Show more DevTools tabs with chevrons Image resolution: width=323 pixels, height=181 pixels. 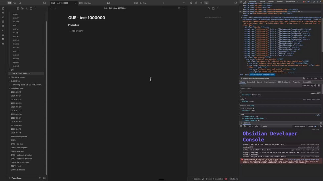(297, 2)
